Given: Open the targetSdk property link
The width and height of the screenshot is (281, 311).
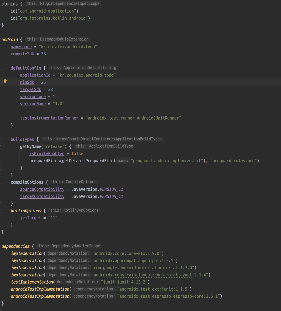Looking at the screenshot, I should 31,90.
